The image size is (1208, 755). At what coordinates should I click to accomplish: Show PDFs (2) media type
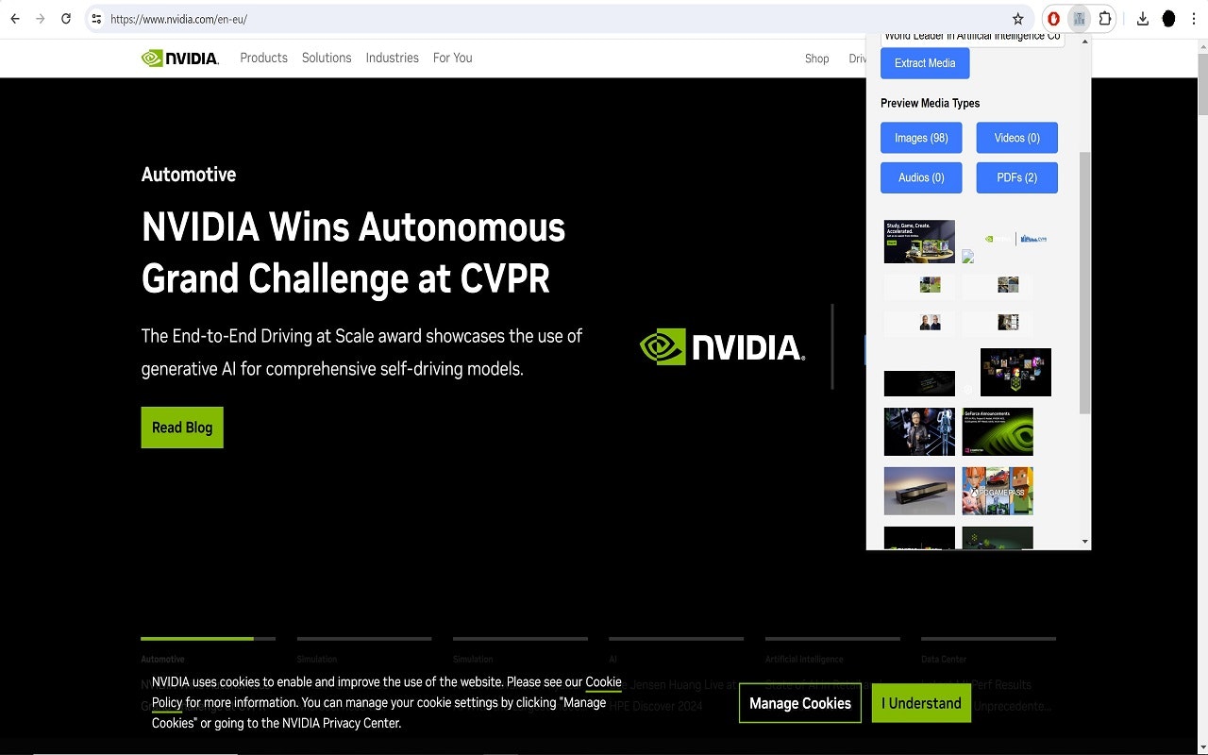(x=1016, y=177)
